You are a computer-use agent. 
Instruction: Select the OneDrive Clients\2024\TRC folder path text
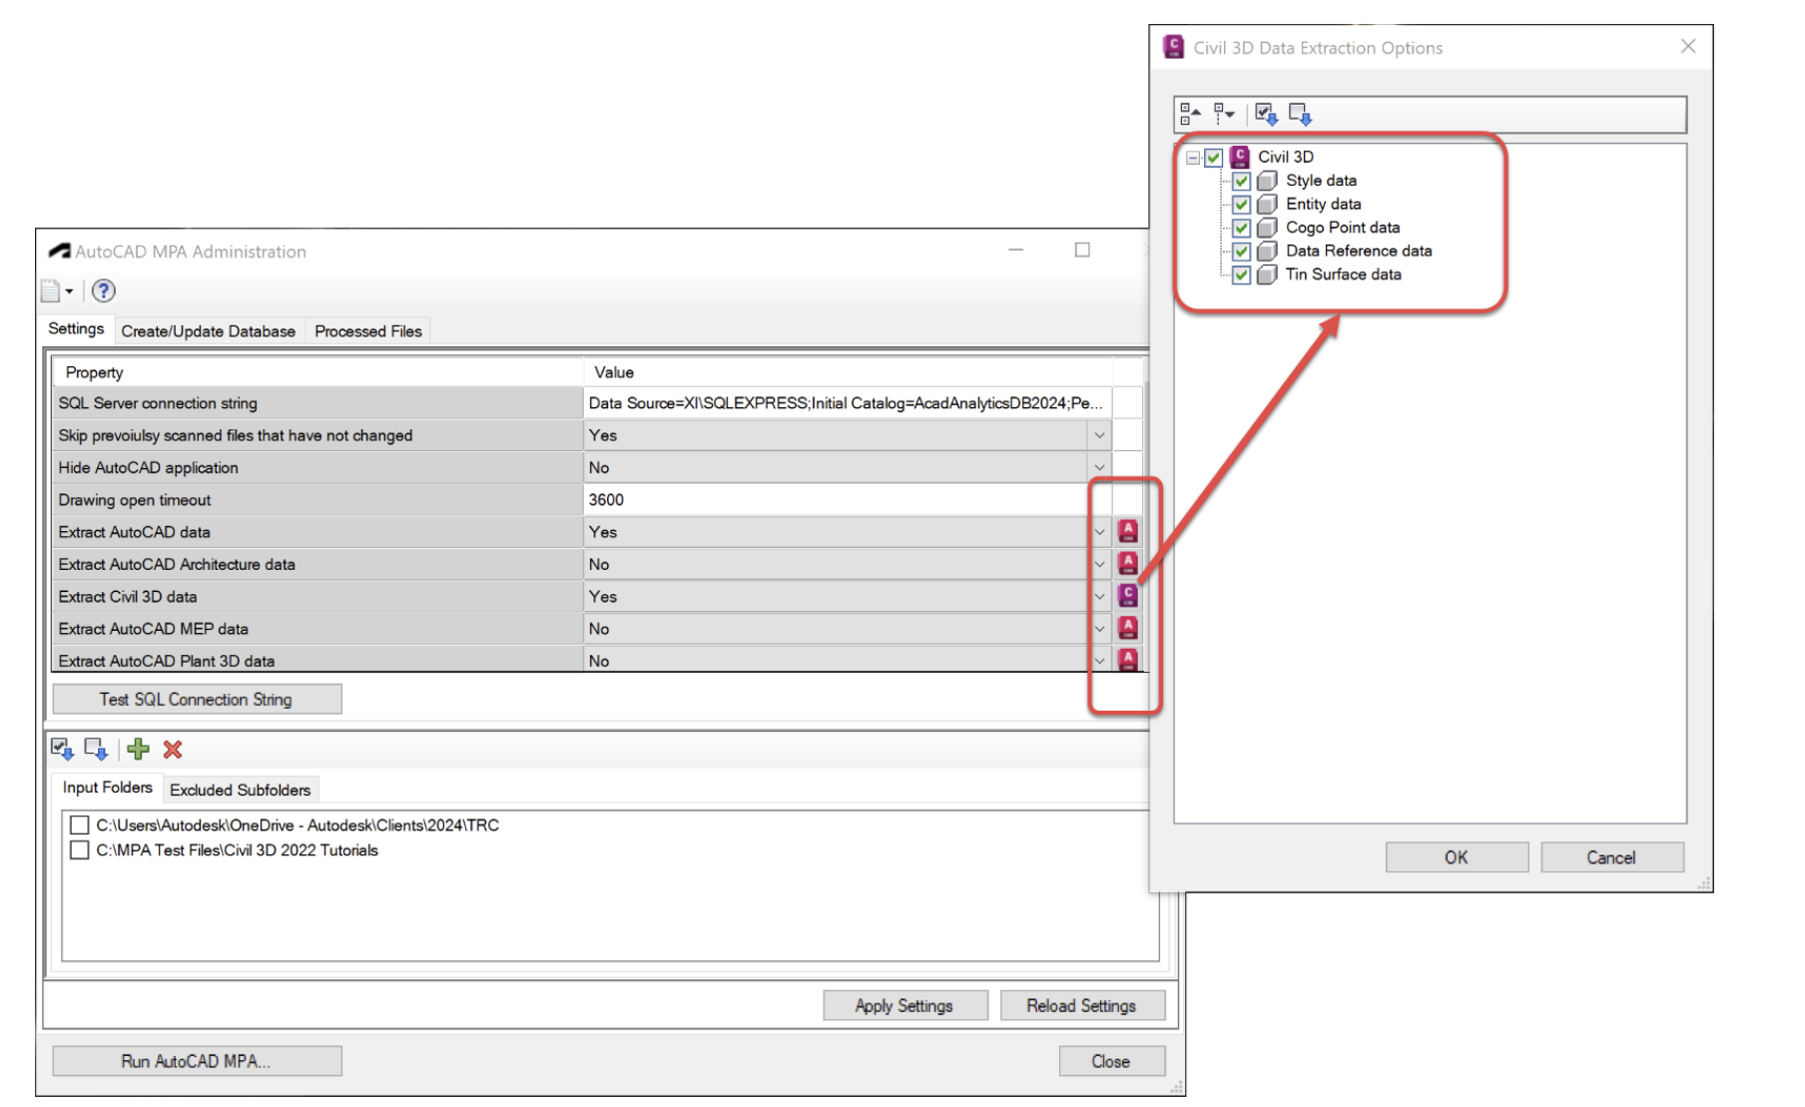click(x=298, y=826)
